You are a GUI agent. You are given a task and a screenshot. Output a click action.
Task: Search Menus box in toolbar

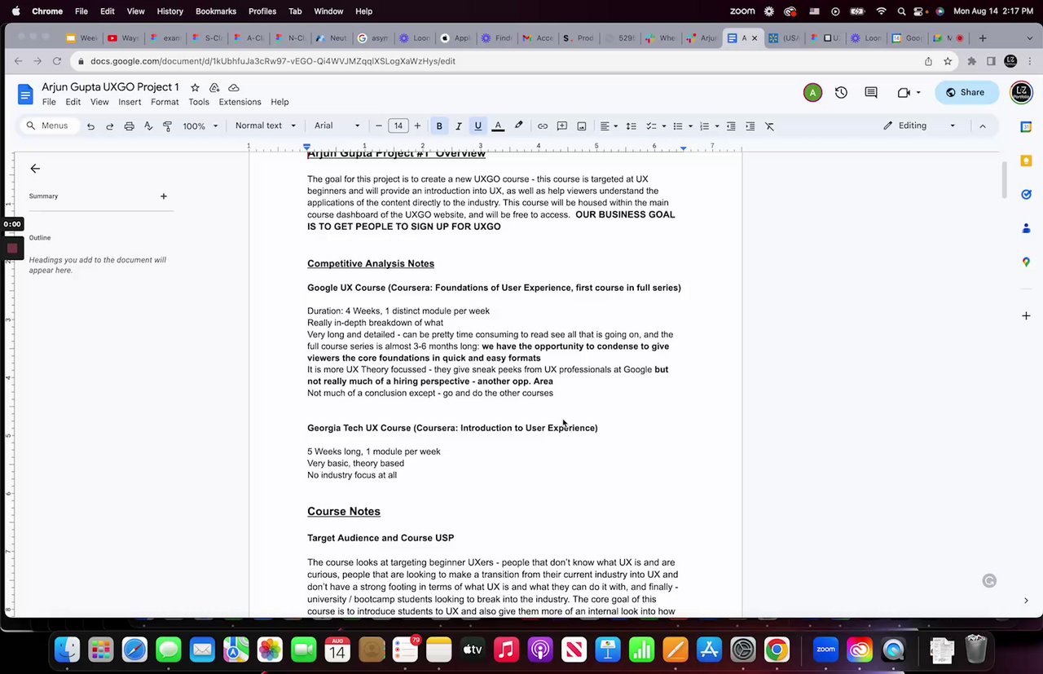(x=48, y=126)
